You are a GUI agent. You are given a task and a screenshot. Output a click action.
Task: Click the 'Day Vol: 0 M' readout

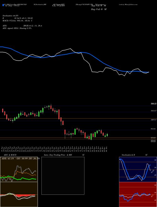(99, 9)
